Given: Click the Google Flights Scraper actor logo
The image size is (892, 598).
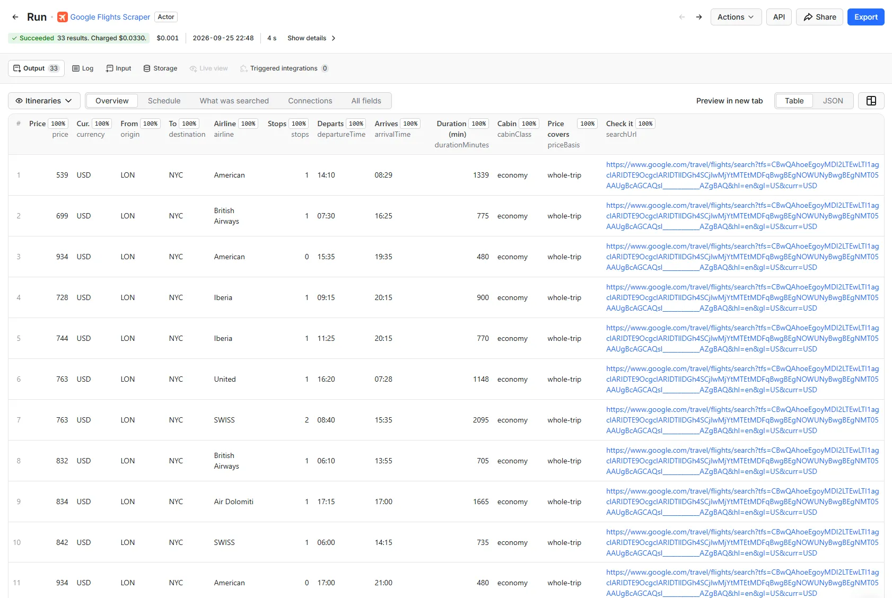Looking at the screenshot, I should (63, 17).
